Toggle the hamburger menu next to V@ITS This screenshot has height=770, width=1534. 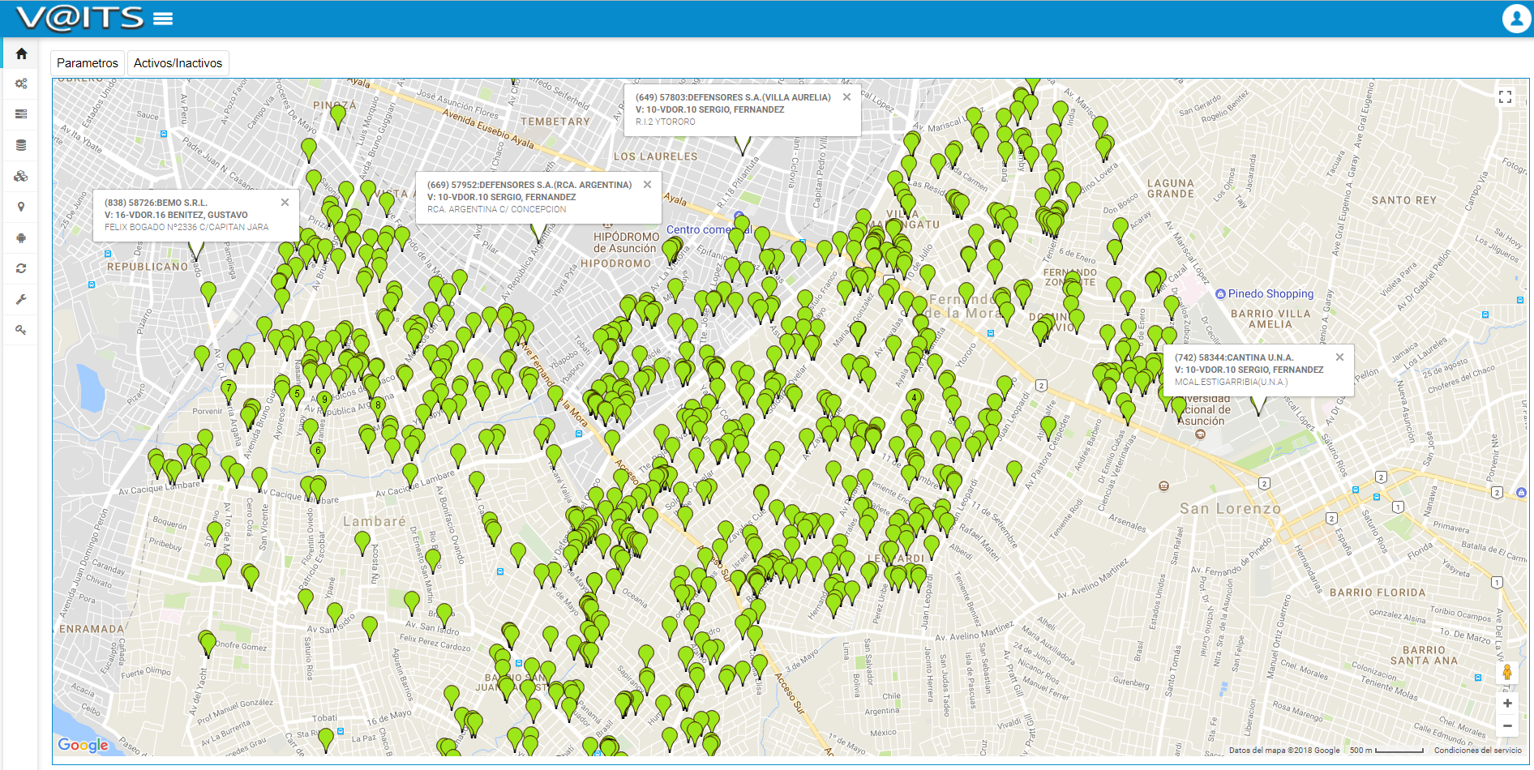coord(163,19)
